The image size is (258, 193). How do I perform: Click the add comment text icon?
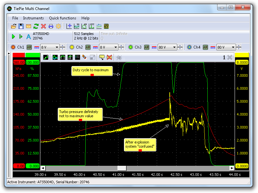102,57
